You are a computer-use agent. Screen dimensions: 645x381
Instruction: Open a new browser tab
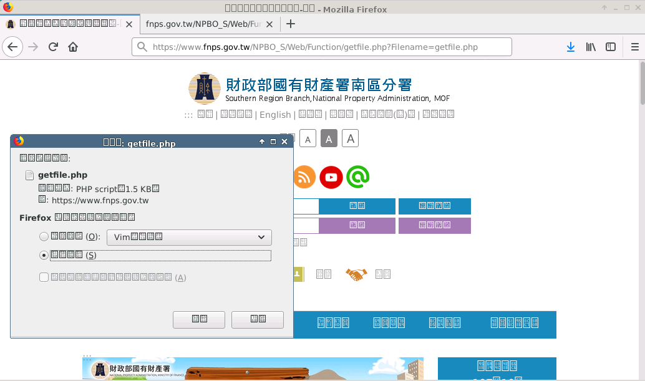pyautogui.click(x=291, y=24)
